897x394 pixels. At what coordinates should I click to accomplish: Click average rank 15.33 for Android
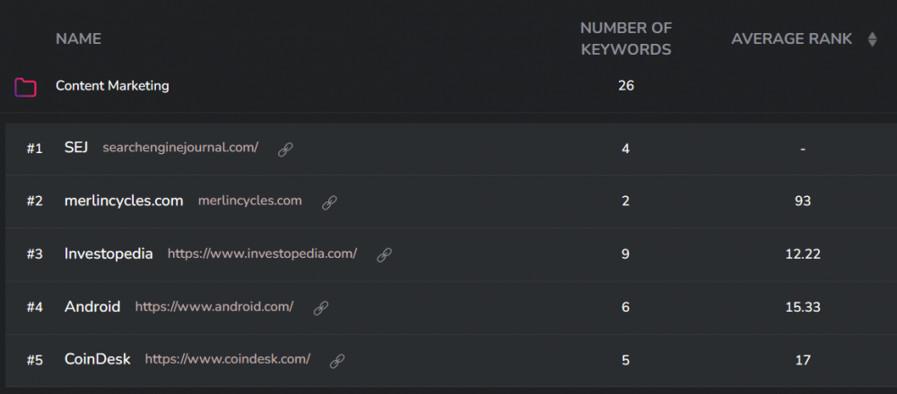tap(803, 307)
